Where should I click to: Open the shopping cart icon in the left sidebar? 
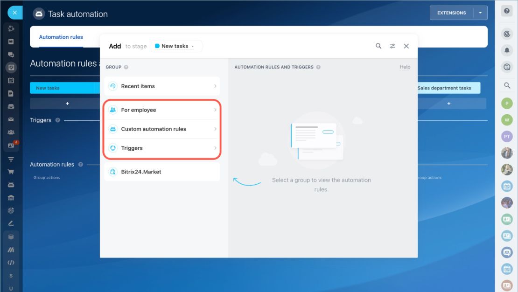11,172
